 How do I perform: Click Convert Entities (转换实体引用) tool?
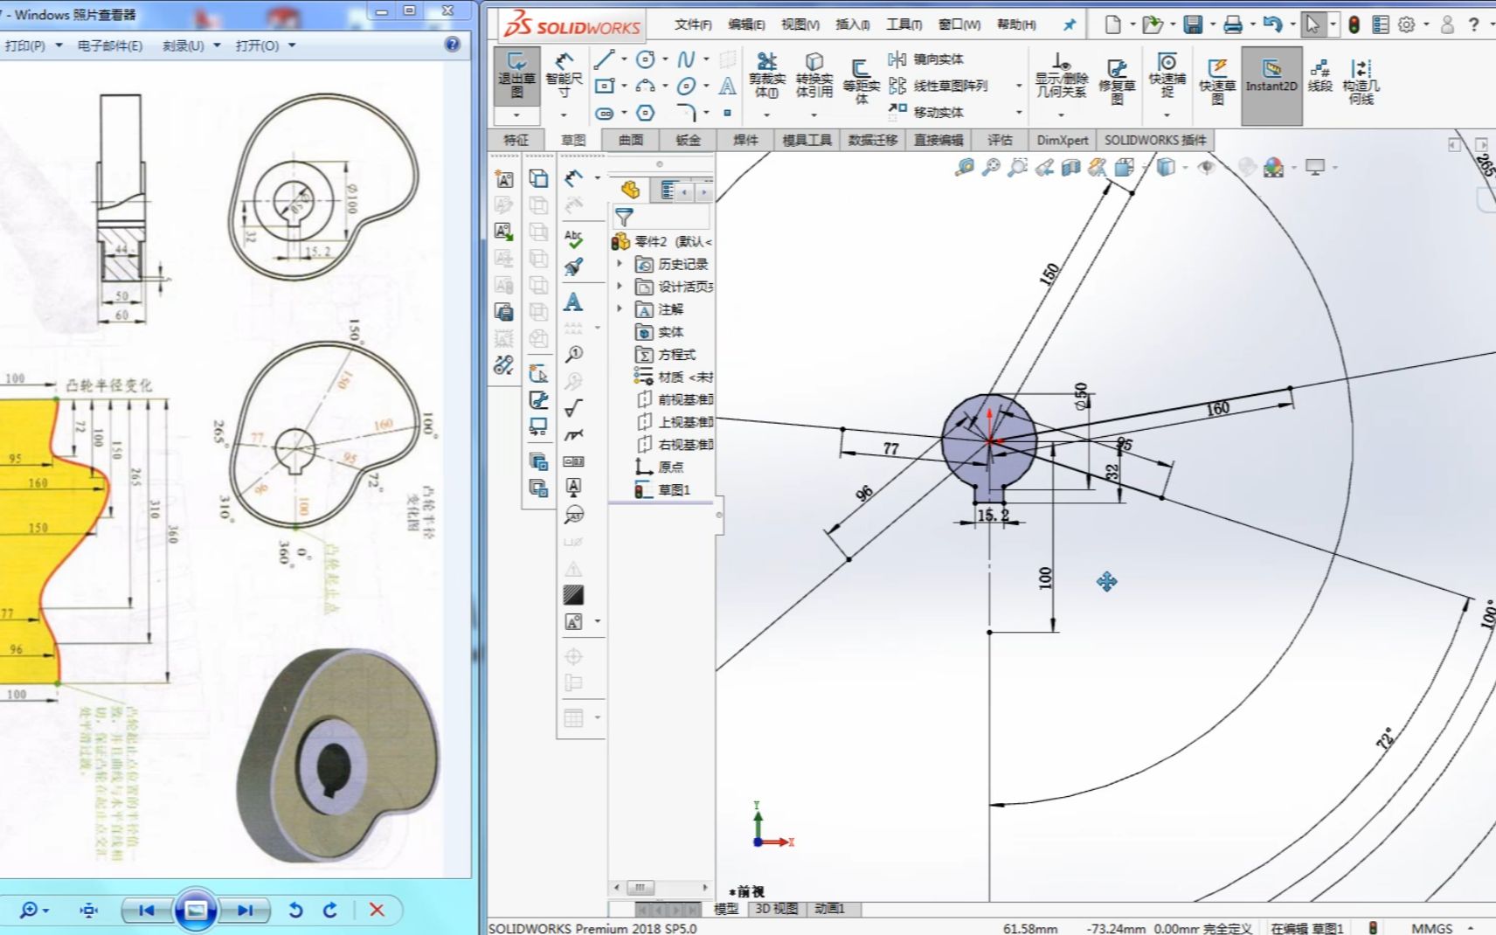[814, 75]
